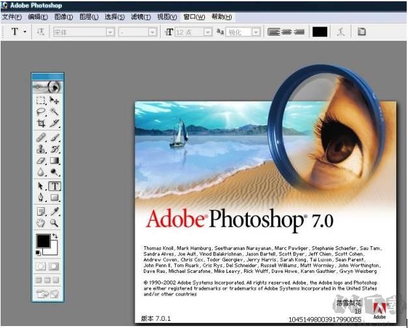
Task: Select the Blur tool
Action: pyautogui.click(x=41, y=172)
